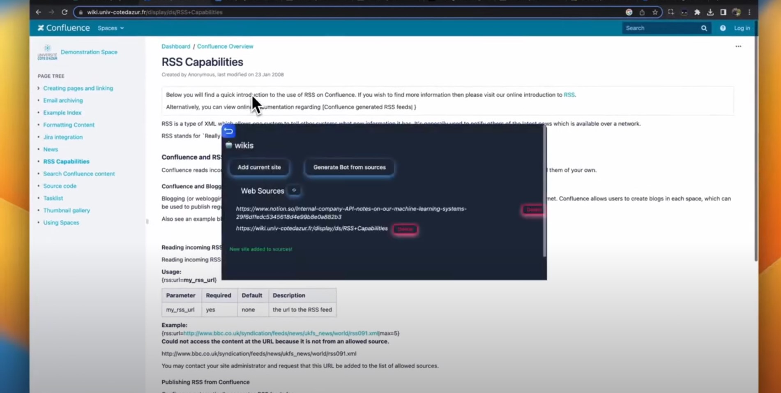Click the Université Côte d'Azur space logo

[x=47, y=53]
